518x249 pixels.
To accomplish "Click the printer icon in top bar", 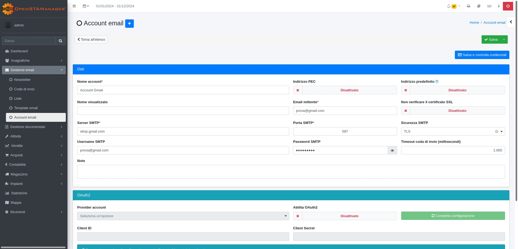I will (469, 6).
